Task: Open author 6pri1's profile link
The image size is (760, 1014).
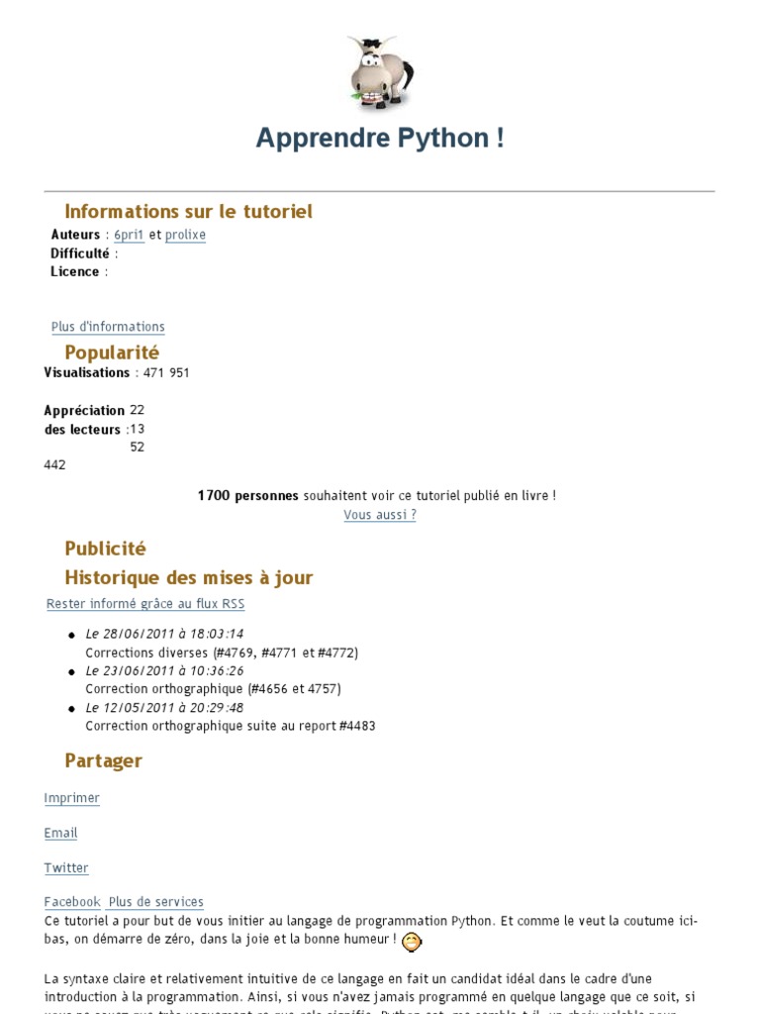Action: [129, 236]
